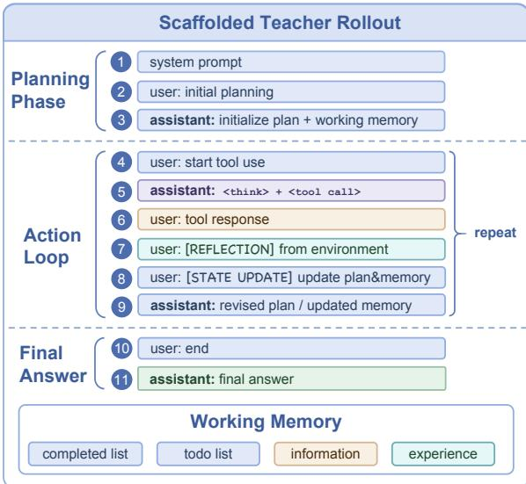Click the STATE UPDATE plan&memory box
This screenshot has width=526, height=484.
[x=291, y=278]
